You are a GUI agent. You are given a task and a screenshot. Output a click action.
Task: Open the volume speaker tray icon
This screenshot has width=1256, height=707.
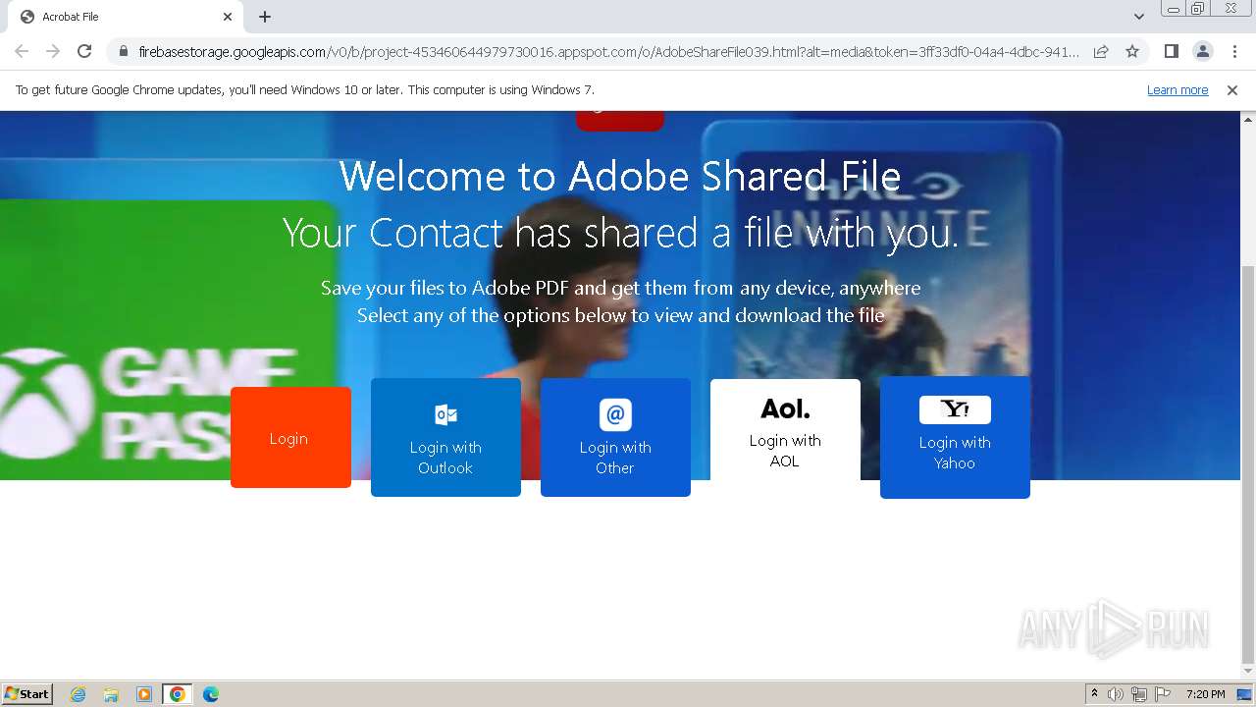point(1116,694)
